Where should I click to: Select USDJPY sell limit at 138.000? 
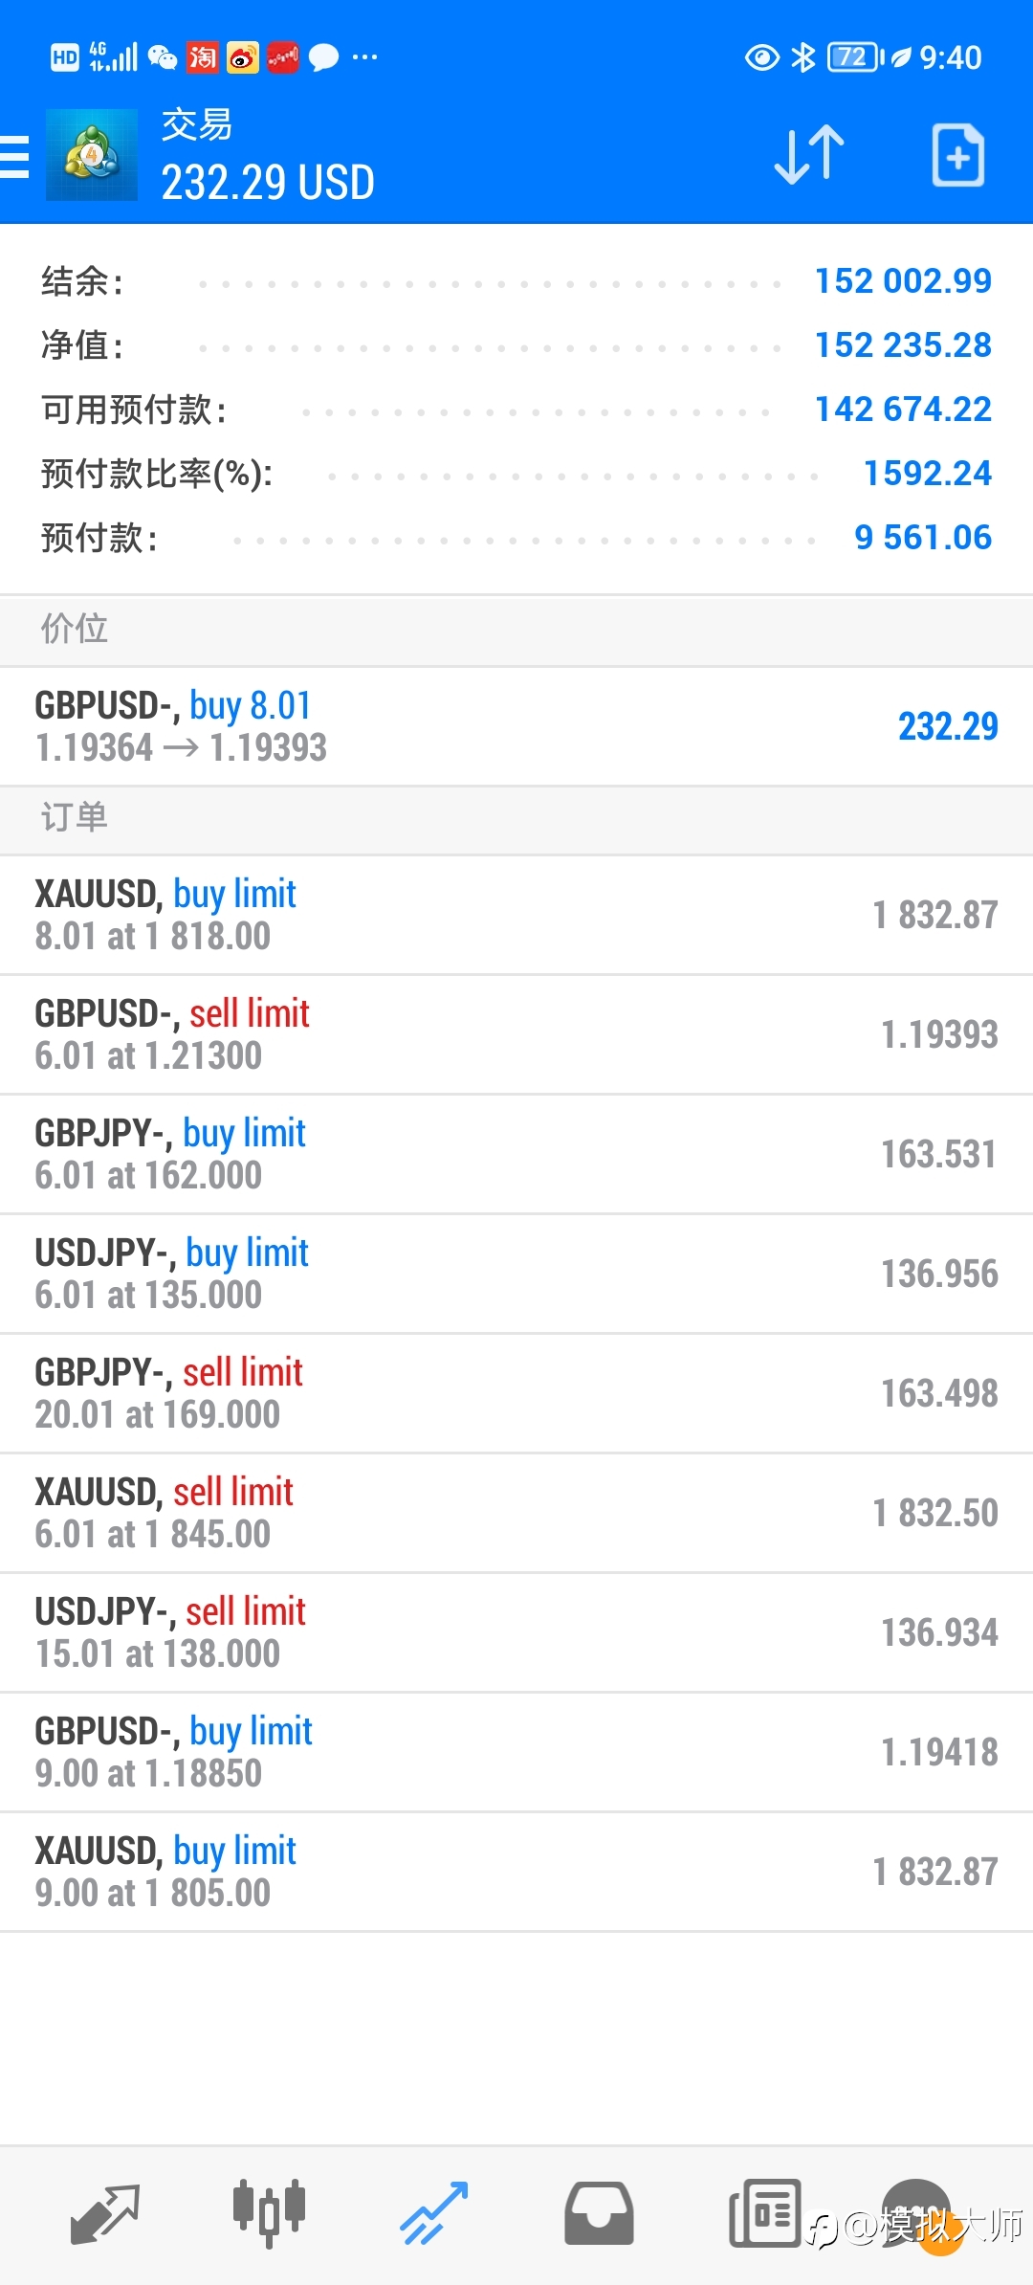pos(516,1632)
